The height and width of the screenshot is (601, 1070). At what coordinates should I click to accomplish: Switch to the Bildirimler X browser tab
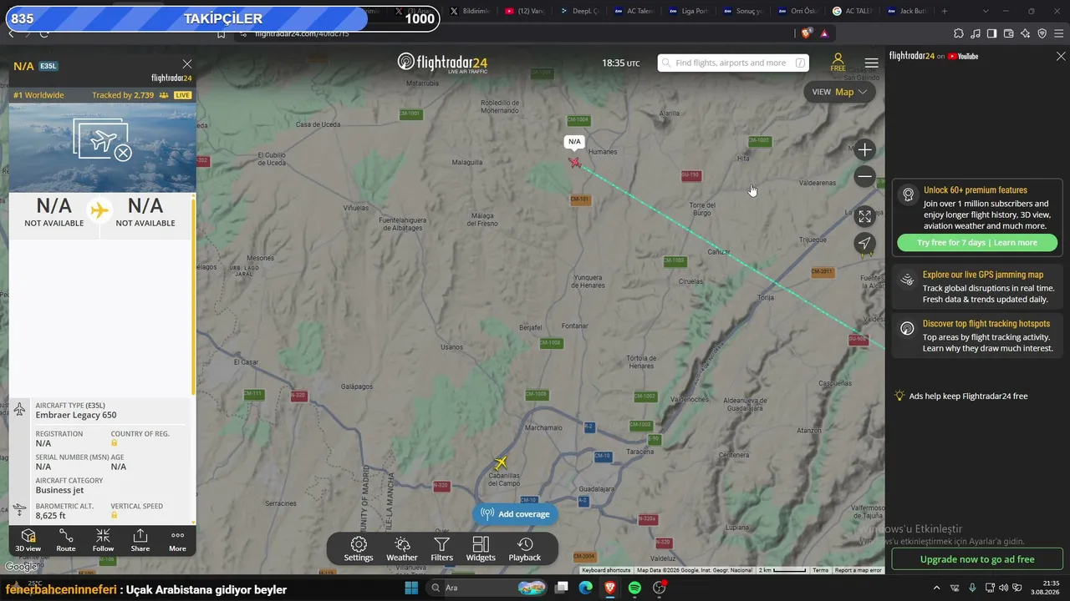(x=471, y=11)
